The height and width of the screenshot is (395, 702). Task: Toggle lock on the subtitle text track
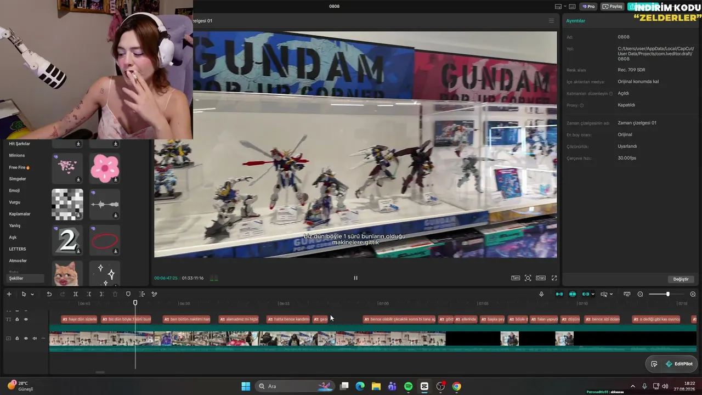point(17,319)
